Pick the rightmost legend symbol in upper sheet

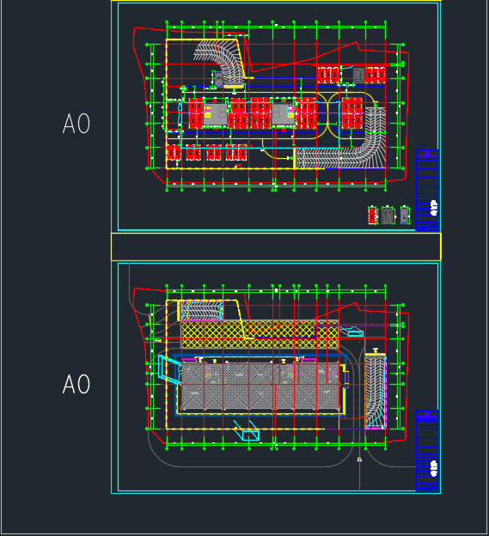click(406, 216)
